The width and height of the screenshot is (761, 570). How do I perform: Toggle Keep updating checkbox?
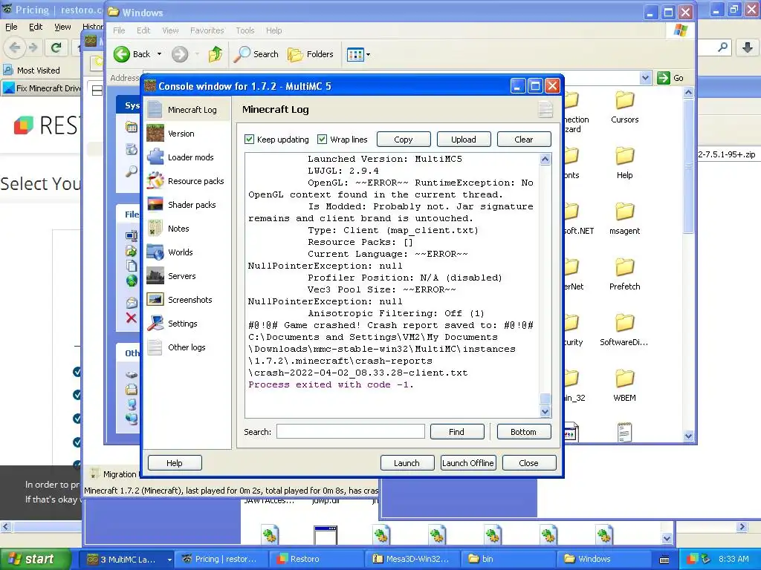(250, 139)
